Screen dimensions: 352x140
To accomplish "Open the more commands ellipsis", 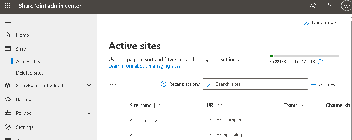I will (x=113, y=85).
